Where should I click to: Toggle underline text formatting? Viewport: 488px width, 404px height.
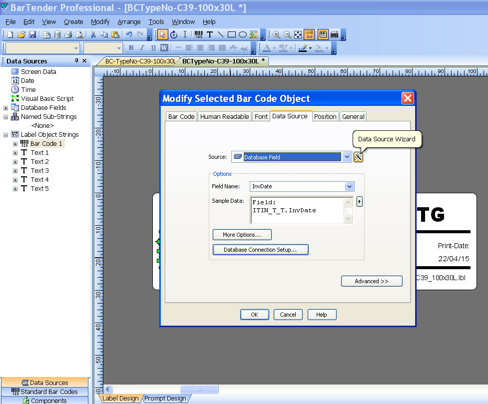pos(153,48)
